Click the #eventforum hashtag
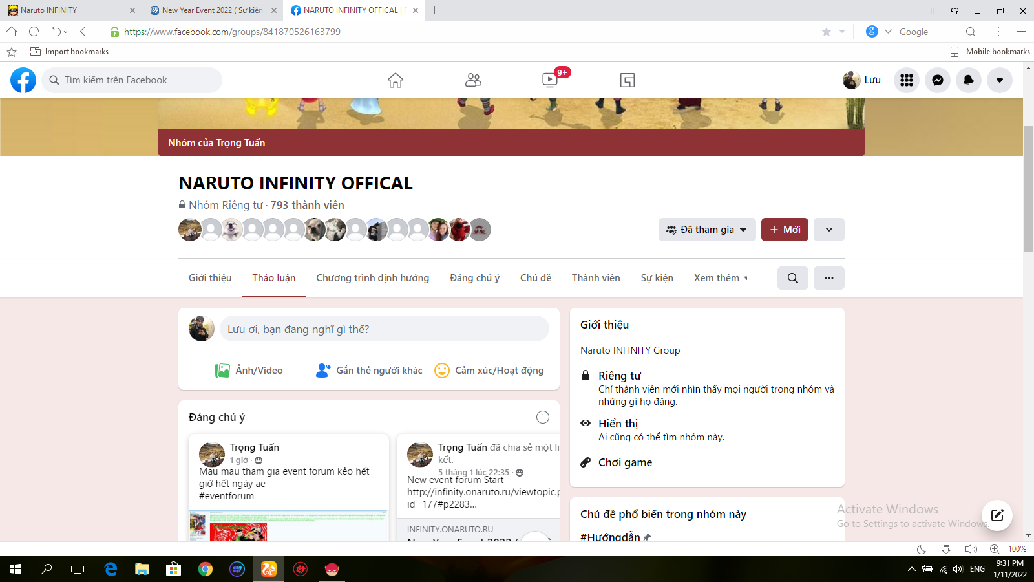Screen dimensions: 1034x582 pos(226,496)
